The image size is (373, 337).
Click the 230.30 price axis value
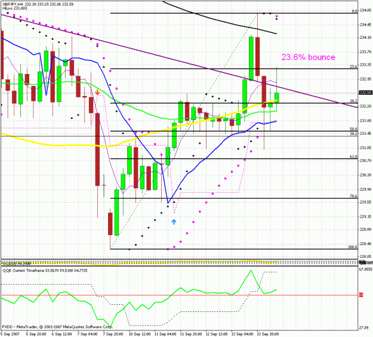(x=365, y=175)
